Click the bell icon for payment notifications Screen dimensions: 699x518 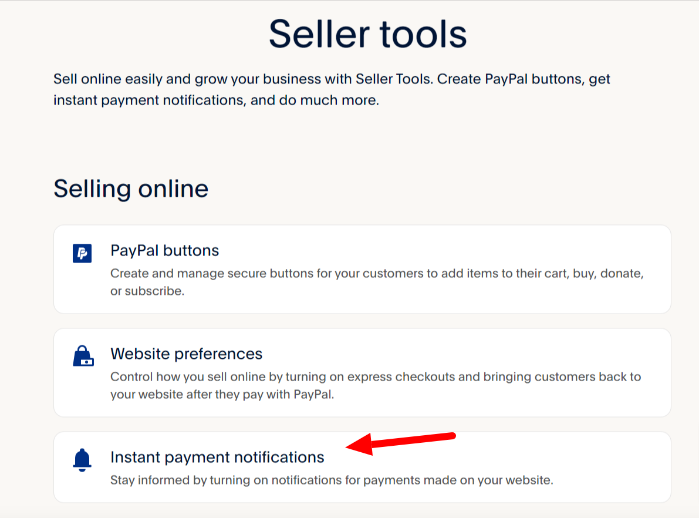coord(82,460)
